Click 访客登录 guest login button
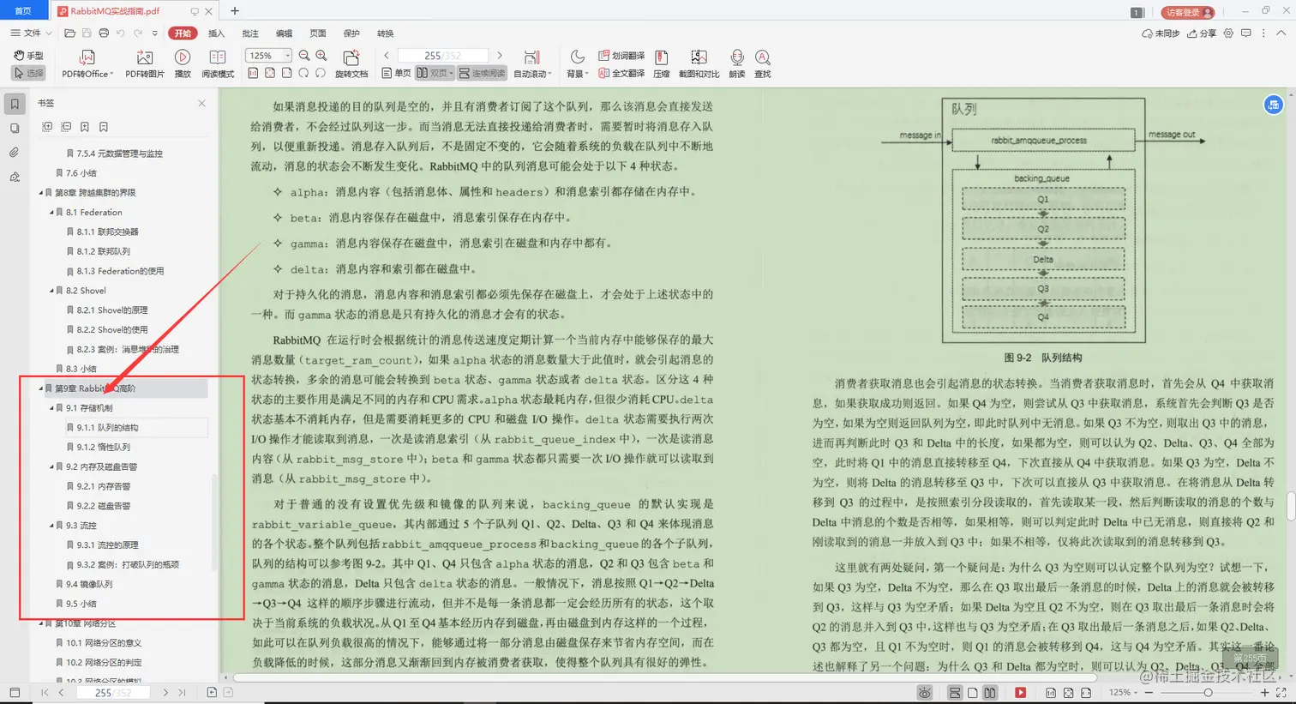The width and height of the screenshot is (1296, 704). click(1188, 12)
